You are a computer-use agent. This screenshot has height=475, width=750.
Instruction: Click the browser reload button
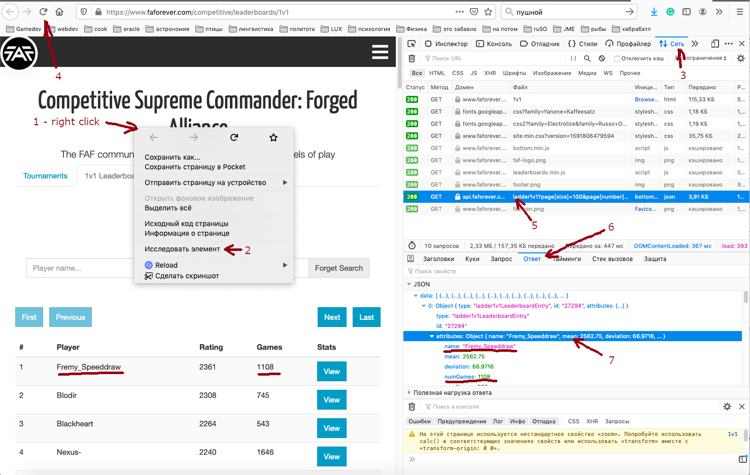point(43,12)
